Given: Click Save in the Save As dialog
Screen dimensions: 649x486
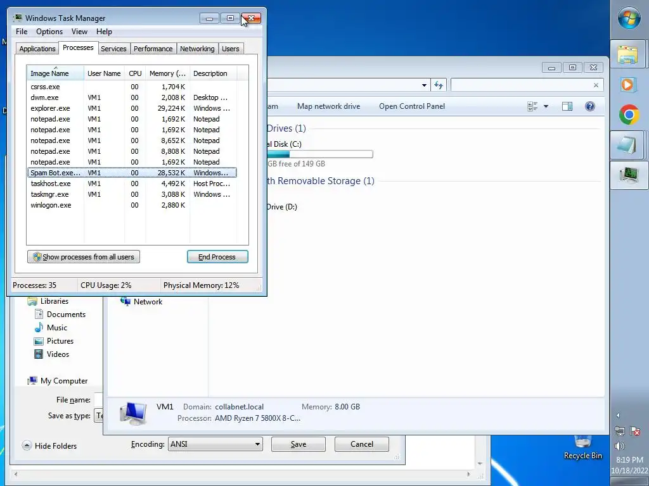Looking at the screenshot, I should click(x=298, y=444).
